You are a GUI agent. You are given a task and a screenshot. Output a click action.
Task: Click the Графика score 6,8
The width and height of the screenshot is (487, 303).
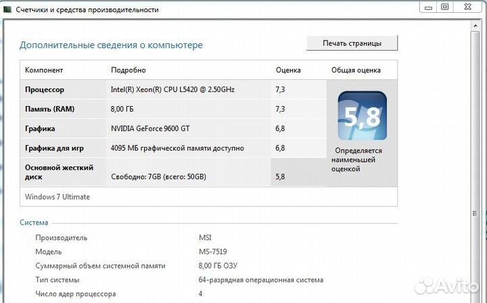click(280, 129)
